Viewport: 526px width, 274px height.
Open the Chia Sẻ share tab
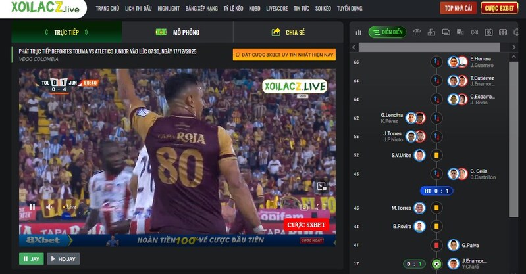288,32
